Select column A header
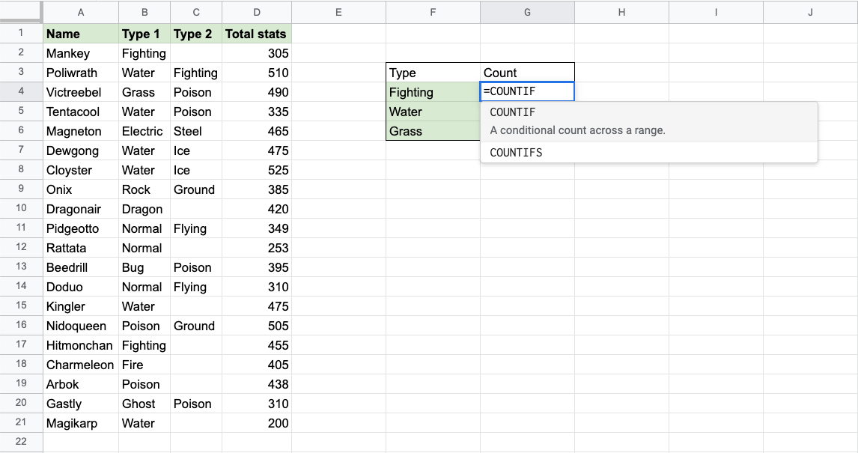This screenshot has height=453, width=858. click(x=81, y=13)
